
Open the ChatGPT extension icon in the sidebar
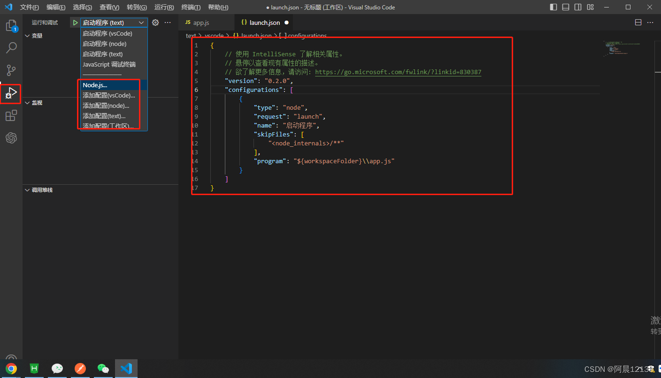[11, 138]
